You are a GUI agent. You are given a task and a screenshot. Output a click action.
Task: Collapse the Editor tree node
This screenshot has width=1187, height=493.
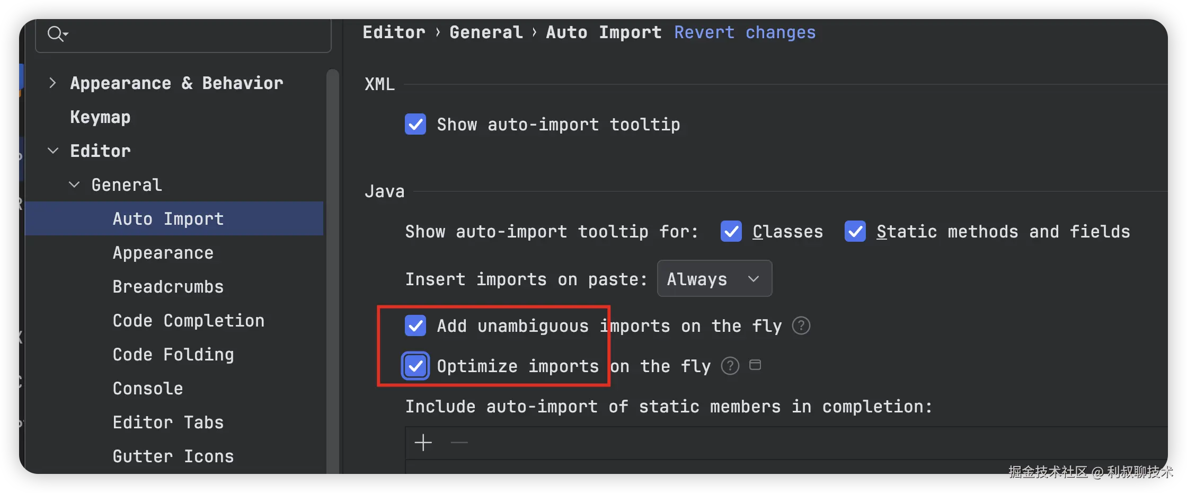53,151
